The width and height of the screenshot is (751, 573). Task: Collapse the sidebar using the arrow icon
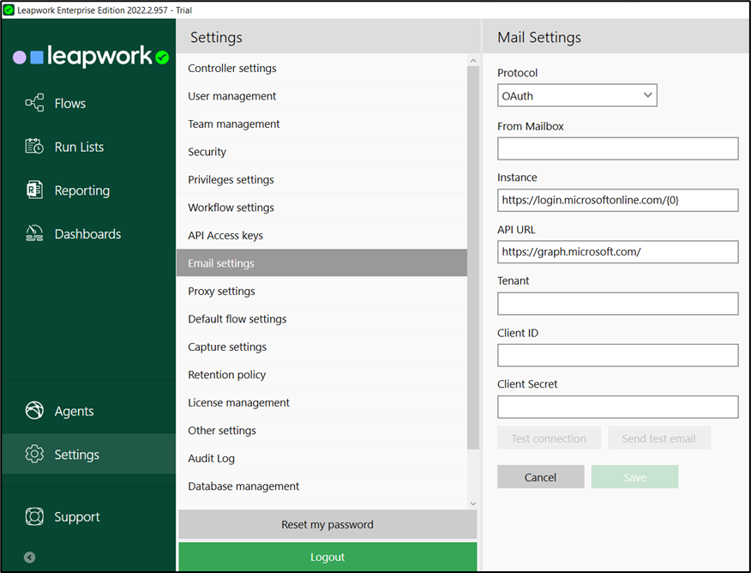tap(29, 557)
